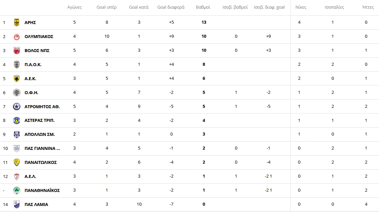This screenshot has width=379, height=212.
Task: Click the Ισοπαλίες column header
Action: (334, 7)
